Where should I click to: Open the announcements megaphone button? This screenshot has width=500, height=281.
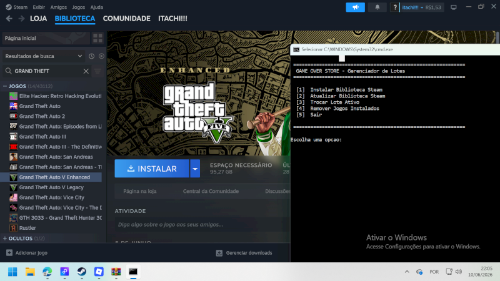[355, 7]
